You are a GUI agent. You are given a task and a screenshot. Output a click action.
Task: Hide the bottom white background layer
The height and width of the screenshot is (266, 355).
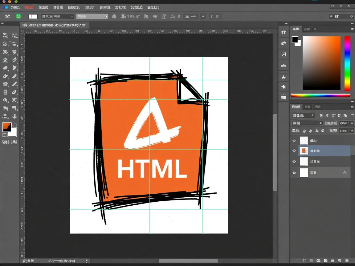294,173
